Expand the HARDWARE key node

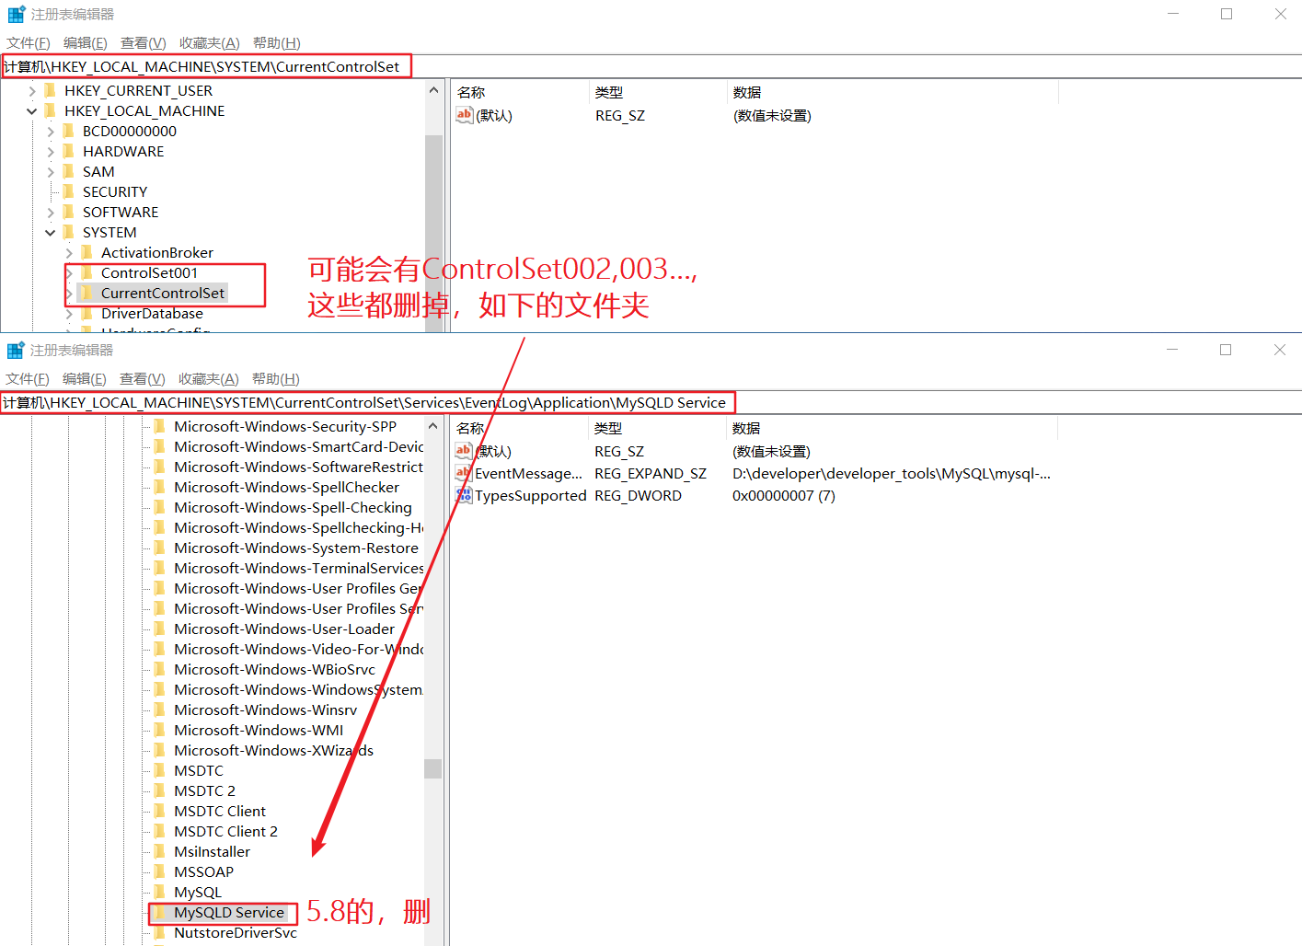coord(51,152)
